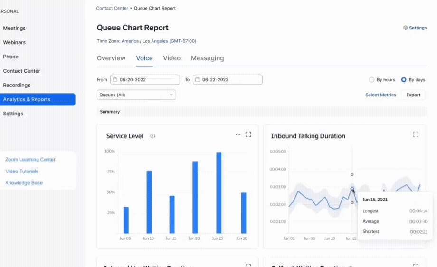Expand Service Level chart to fullscreen
The width and height of the screenshot is (437, 267).
click(x=248, y=134)
